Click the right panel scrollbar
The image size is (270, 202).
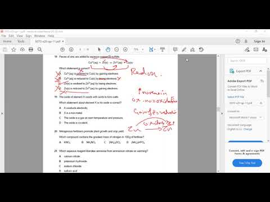click(268, 83)
